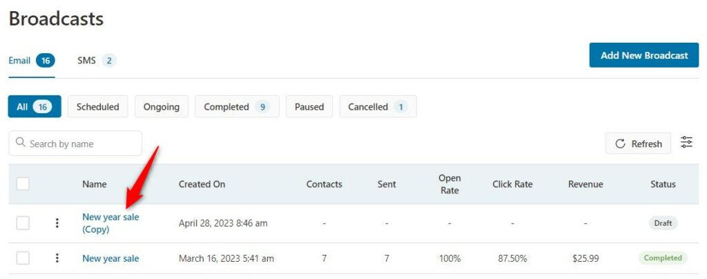Show Cancelled broadcasts filter
Screen dimensions: 707x279
point(378,107)
